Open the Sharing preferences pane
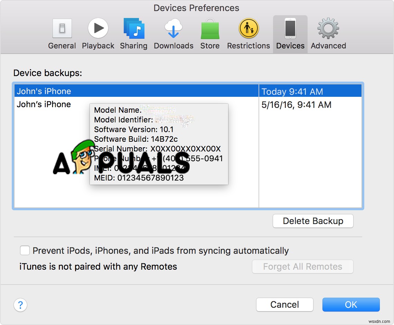Image resolution: width=394 pixels, height=325 pixels. (134, 33)
